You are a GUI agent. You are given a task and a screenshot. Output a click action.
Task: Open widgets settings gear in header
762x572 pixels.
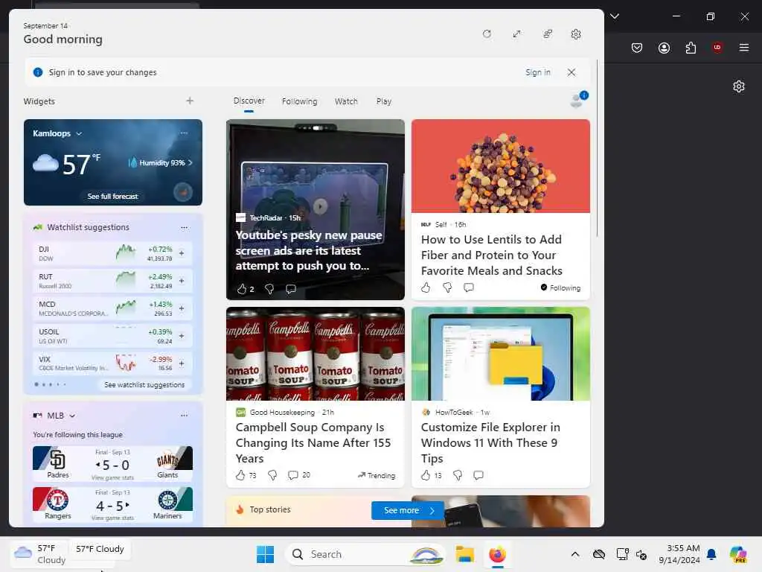pos(576,34)
